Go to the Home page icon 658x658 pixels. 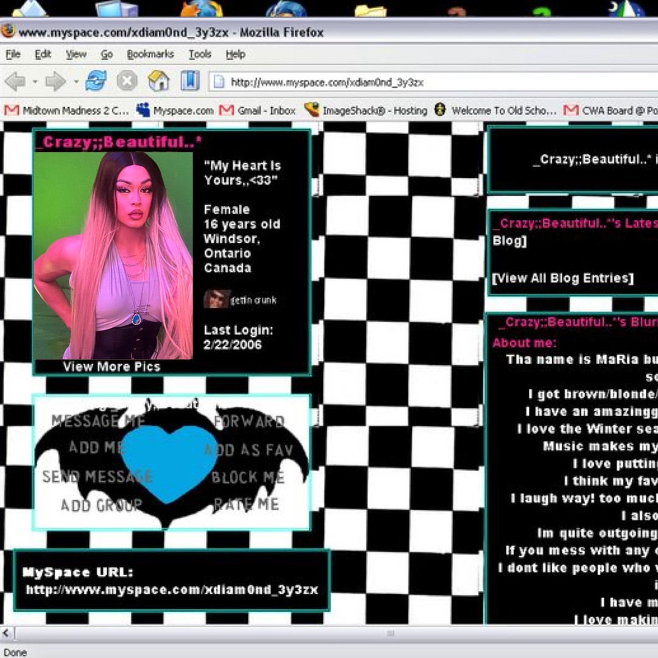coord(158,81)
